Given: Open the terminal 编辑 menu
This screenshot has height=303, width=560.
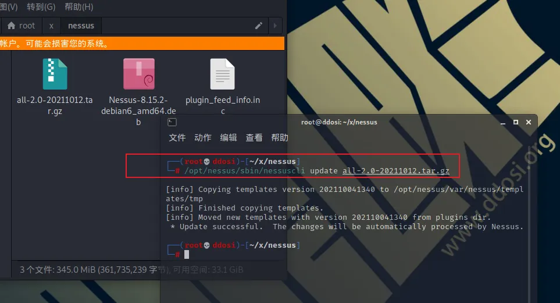Looking at the screenshot, I should pyautogui.click(x=229, y=138).
